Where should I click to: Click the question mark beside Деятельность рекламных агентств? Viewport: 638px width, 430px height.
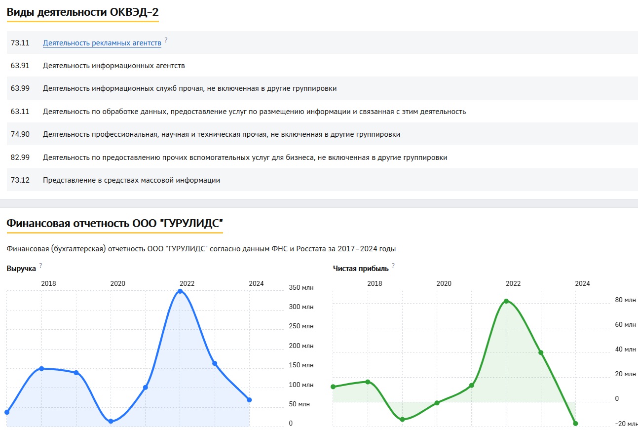(166, 40)
